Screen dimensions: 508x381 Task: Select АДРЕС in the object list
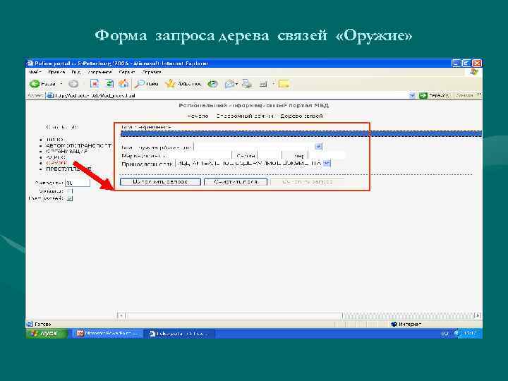[x=56, y=157]
